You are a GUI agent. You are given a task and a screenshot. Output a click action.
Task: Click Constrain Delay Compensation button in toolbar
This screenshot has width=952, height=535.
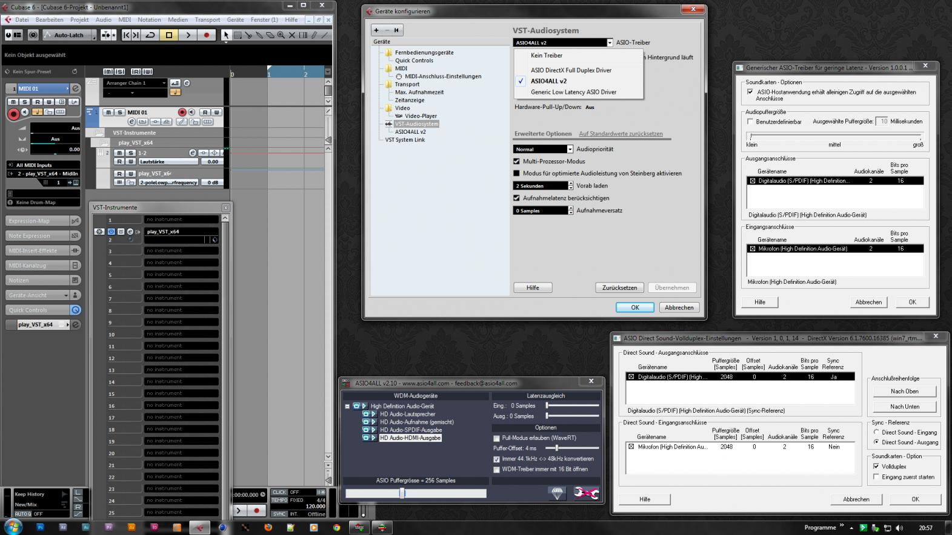pos(33,35)
